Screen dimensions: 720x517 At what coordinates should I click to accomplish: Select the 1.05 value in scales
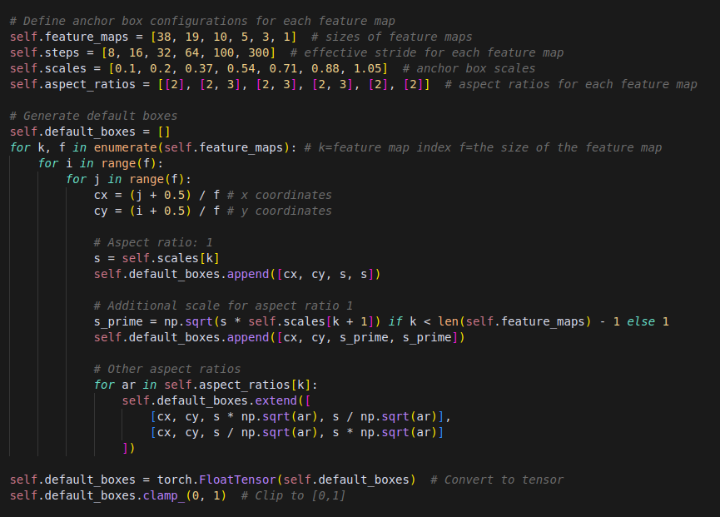click(x=367, y=68)
